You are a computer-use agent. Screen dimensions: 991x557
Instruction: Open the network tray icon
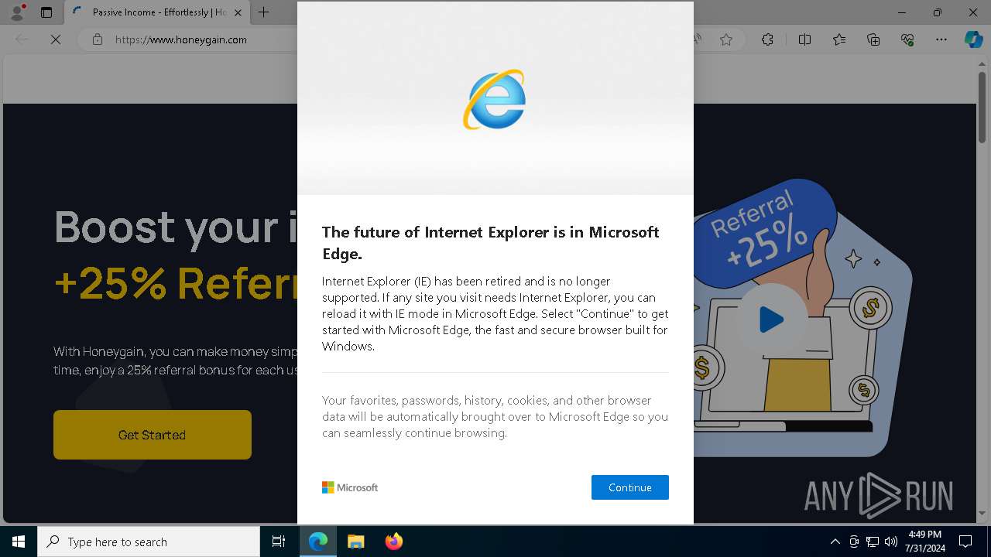tap(873, 542)
